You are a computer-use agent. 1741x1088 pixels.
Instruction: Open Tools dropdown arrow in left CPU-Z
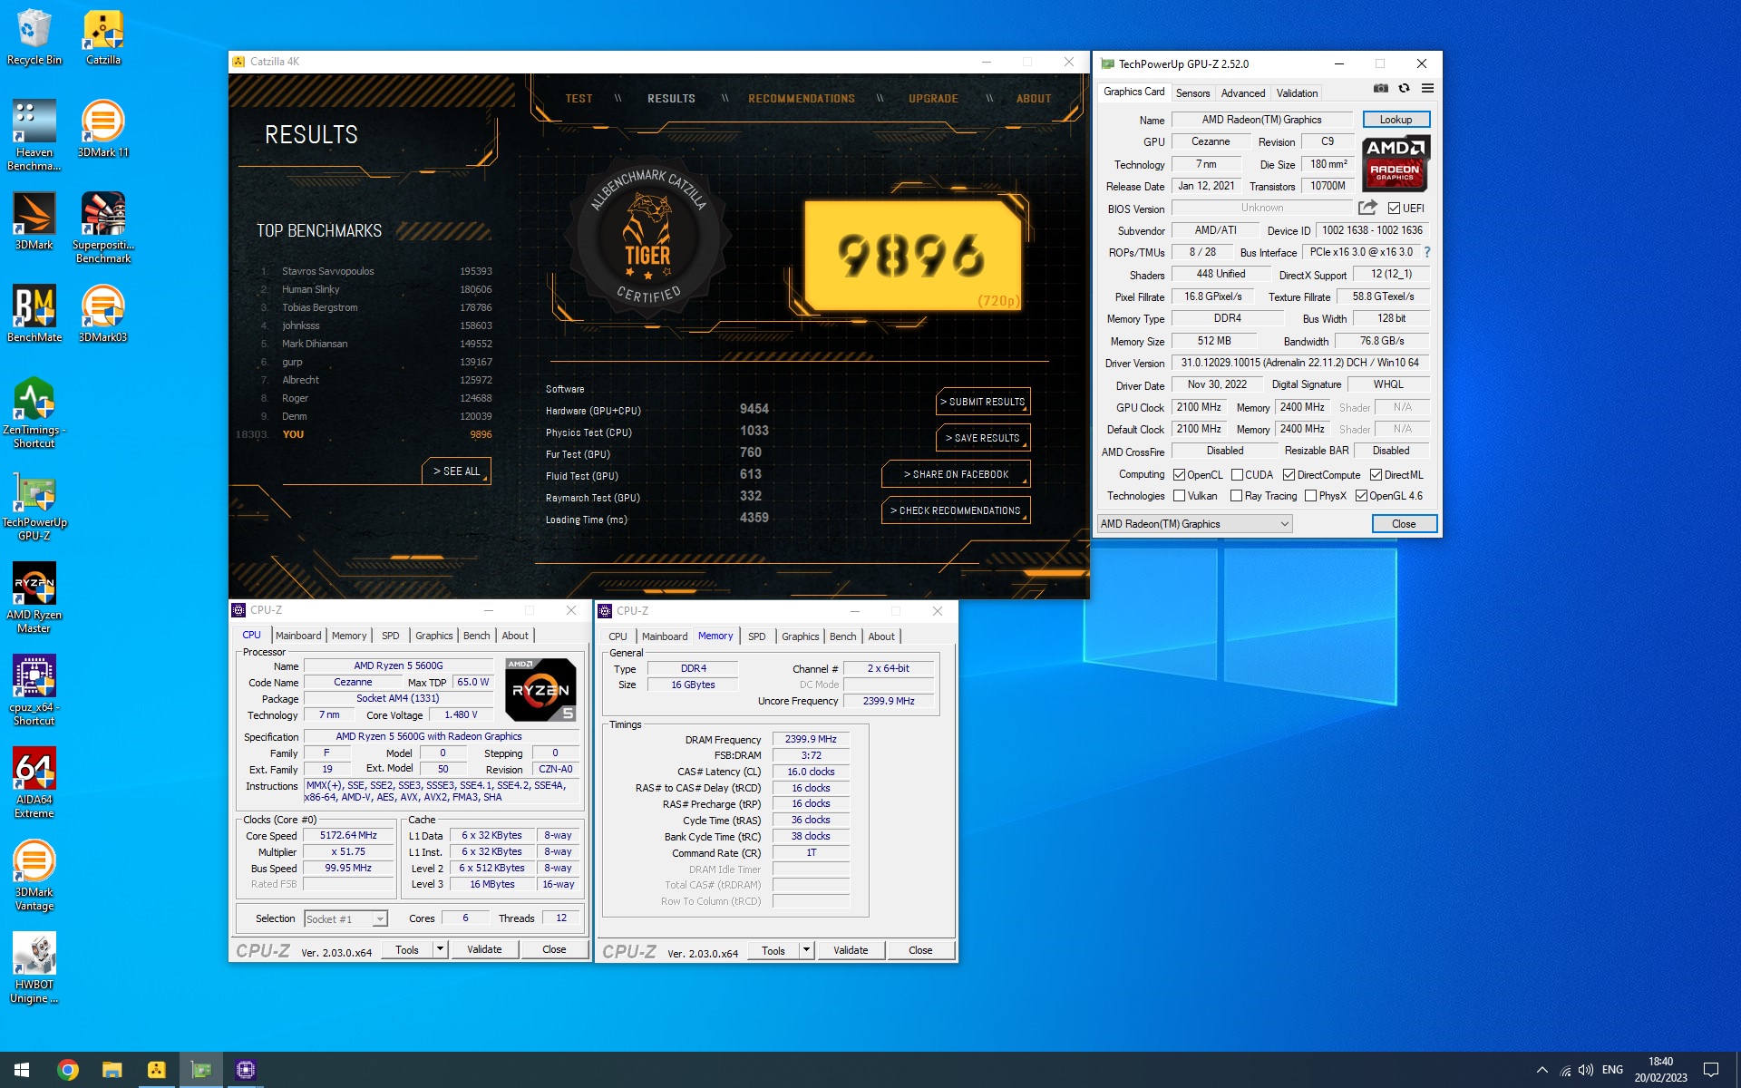440,949
